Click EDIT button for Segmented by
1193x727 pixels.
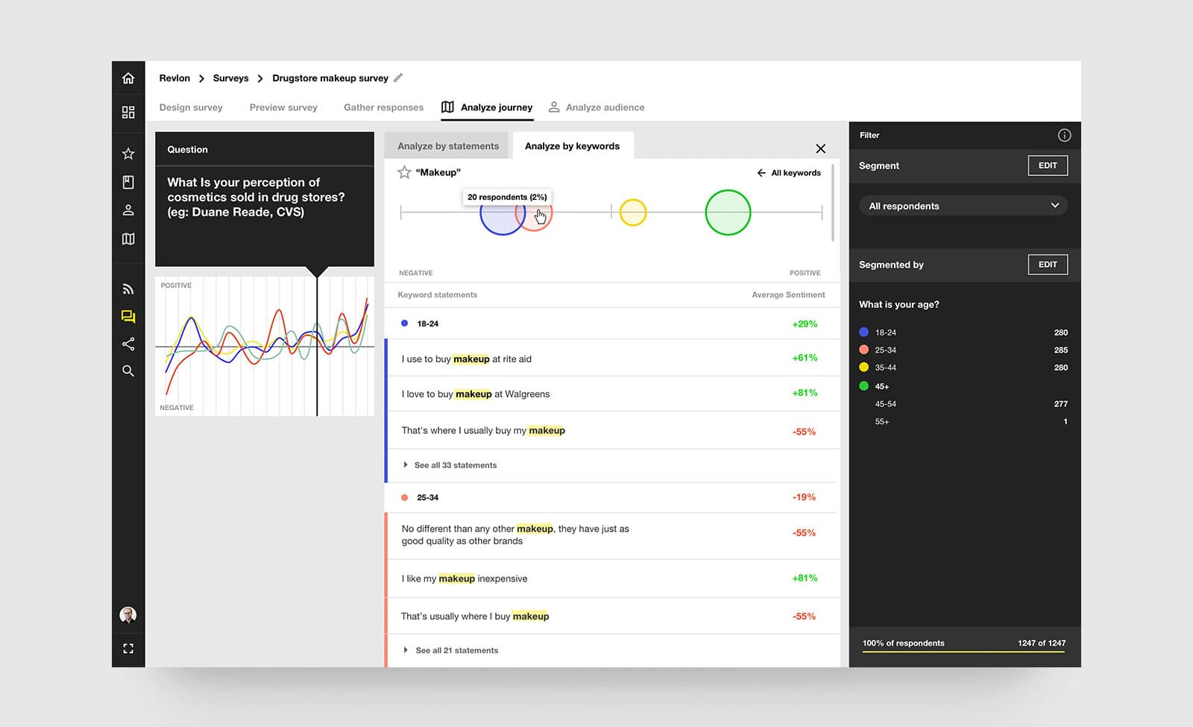tap(1048, 265)
